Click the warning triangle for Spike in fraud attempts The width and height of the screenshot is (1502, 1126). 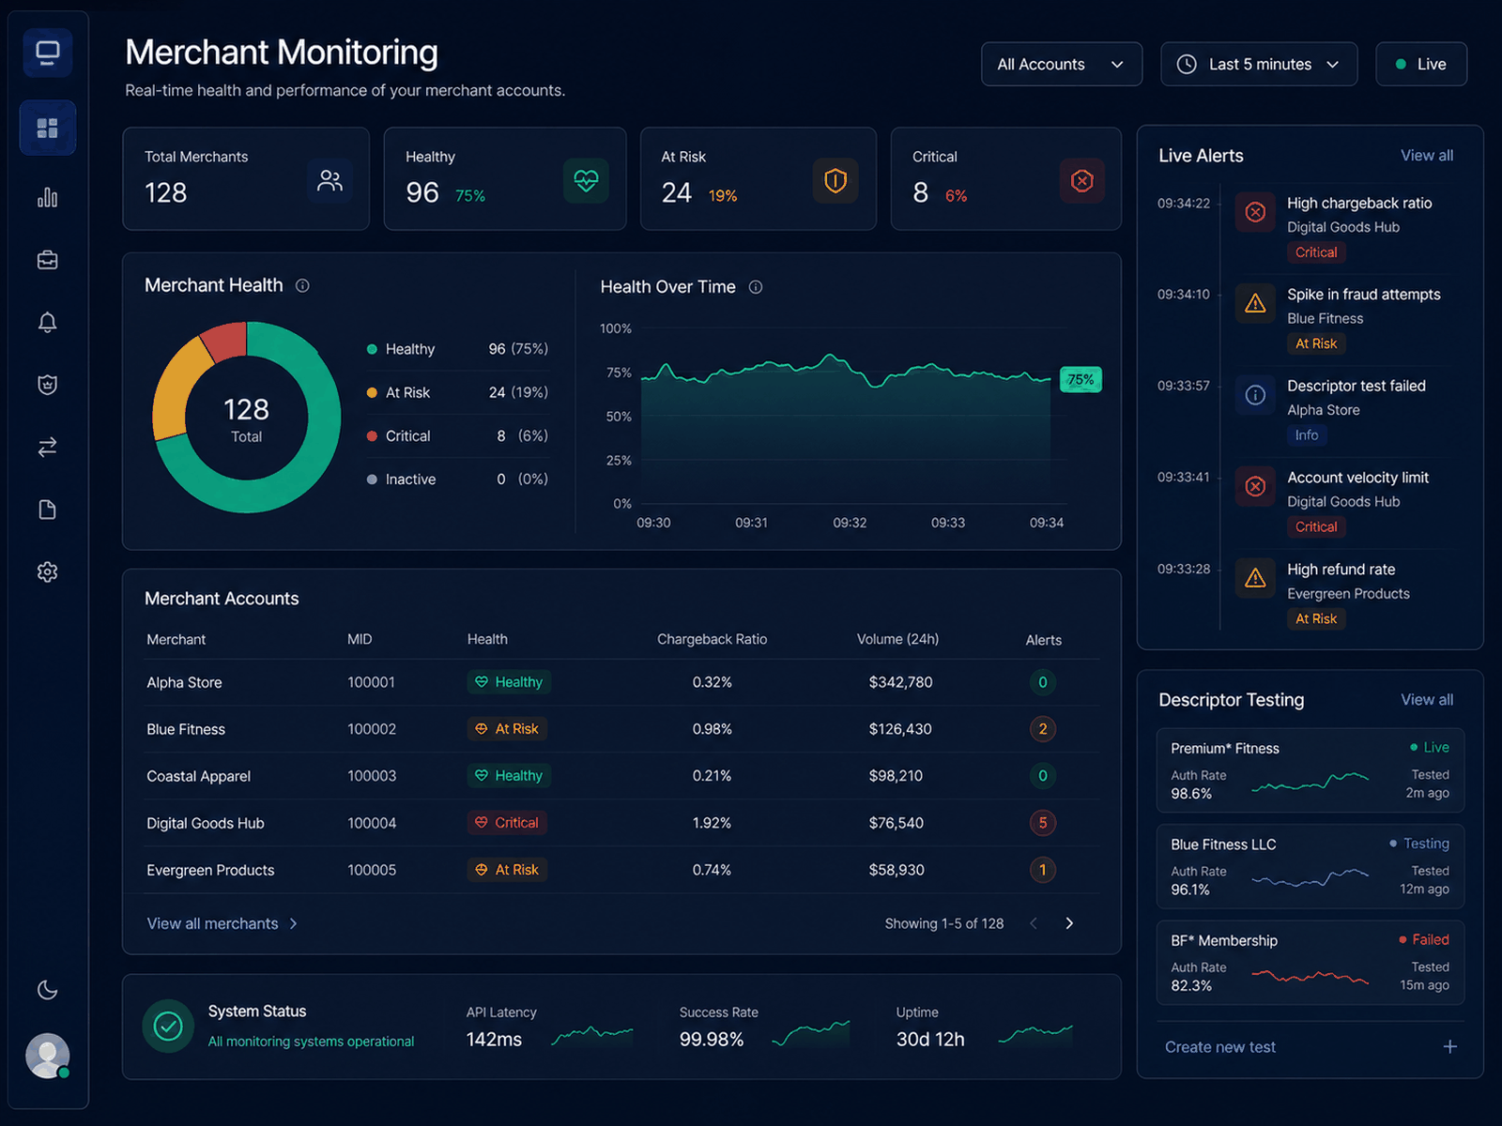click(x=1255, y=303)
